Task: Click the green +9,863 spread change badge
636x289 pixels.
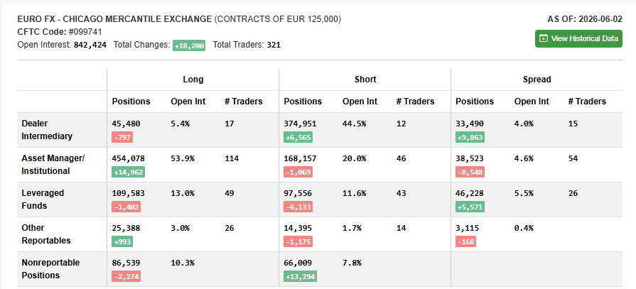Action: click(470, 138)
